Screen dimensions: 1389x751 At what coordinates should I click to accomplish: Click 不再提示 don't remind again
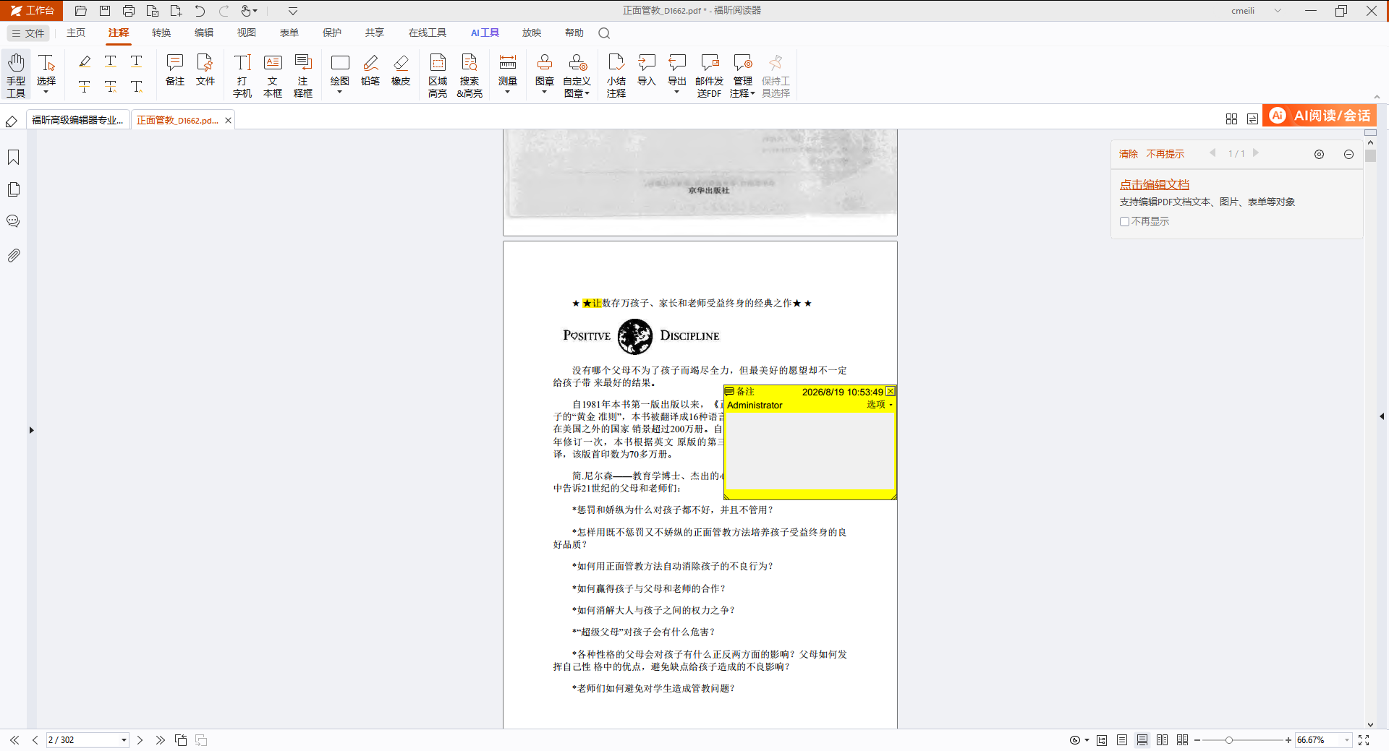1165,154
